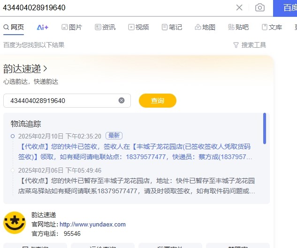The image size is (297, 248).
Task: Click the document icon on 文库 tab
Action: pyautogui.click(x=265, y=27)
